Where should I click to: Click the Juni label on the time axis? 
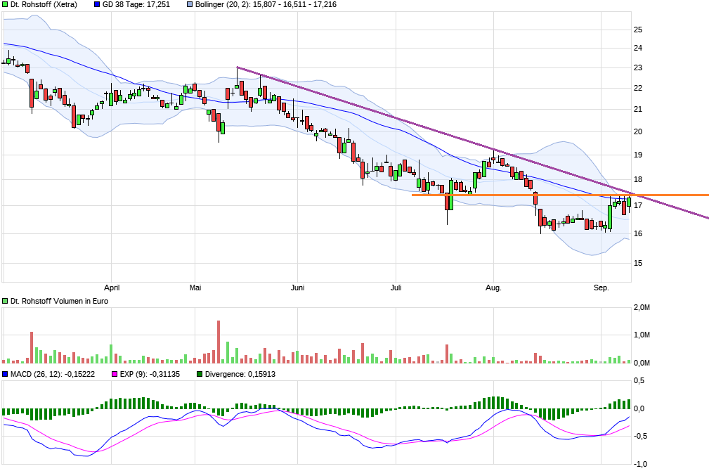click(297, 288)
